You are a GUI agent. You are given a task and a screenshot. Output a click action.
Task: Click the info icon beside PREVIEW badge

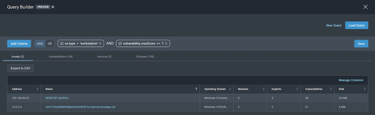53,7
